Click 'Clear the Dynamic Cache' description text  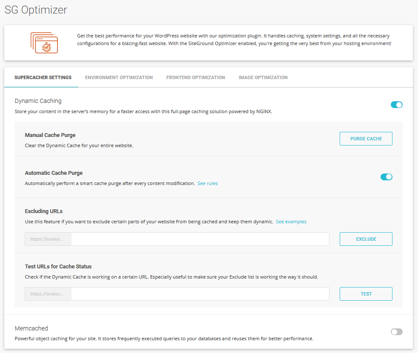tap(79, 145)
